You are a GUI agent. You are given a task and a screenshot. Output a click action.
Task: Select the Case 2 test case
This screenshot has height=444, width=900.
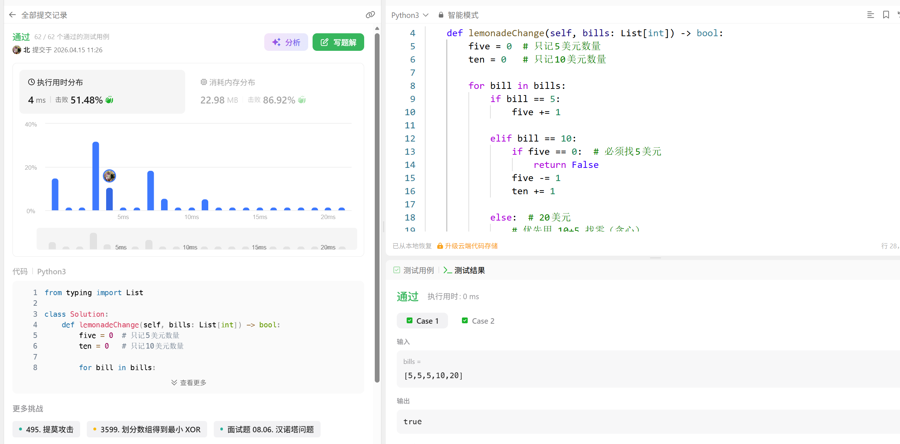[478, 321]
